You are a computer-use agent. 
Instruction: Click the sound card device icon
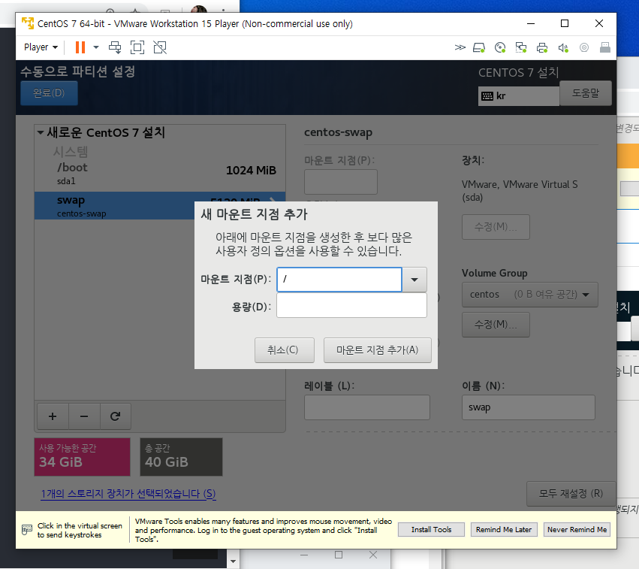[x=563, y=47]
